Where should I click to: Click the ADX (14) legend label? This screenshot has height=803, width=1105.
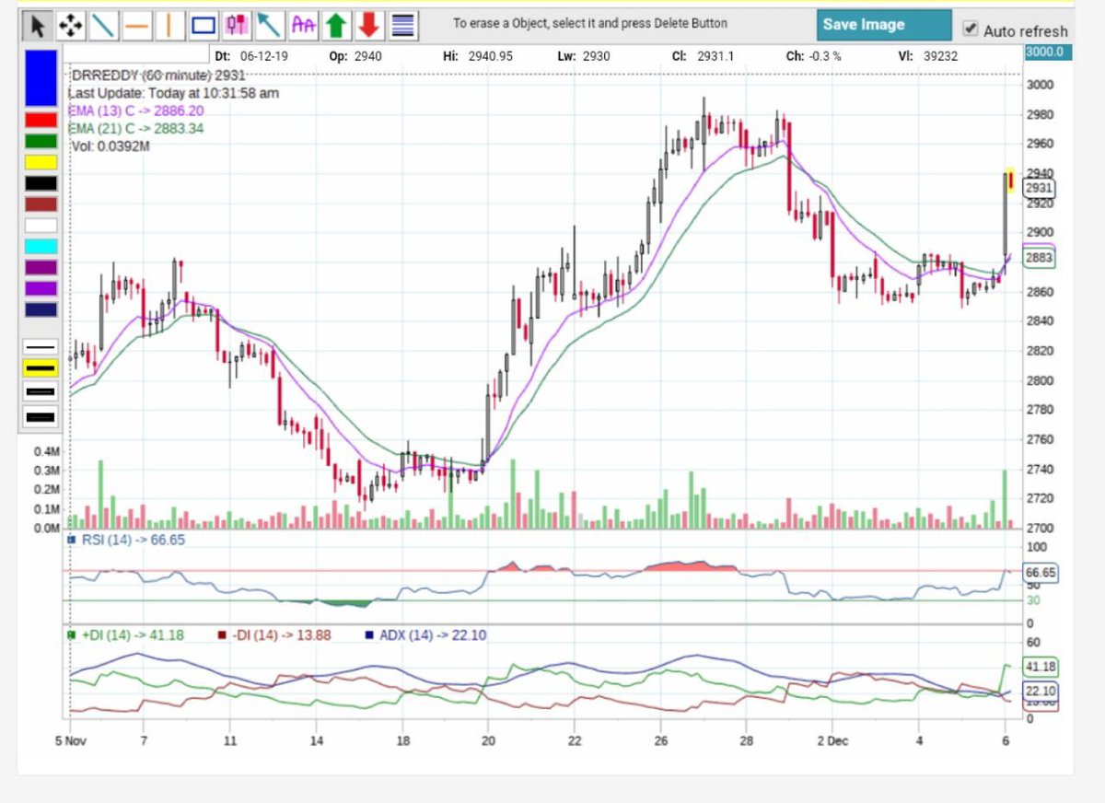[x=425, y=635]
